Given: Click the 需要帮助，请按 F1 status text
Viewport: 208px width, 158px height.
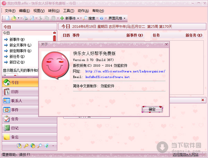Looking at the screenshot, I should [x=16, y=155].
